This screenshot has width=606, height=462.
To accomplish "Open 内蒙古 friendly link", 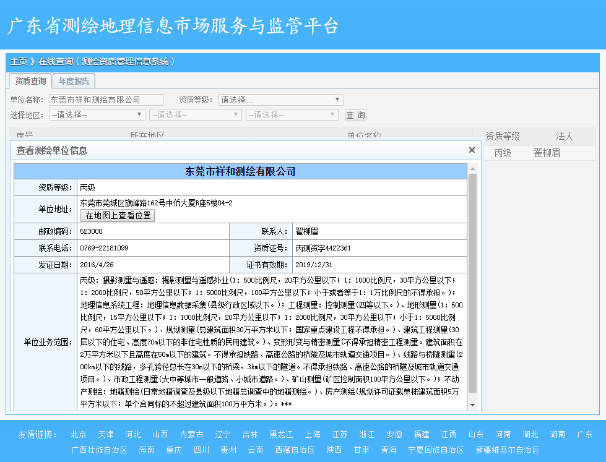I will (192, 434).
